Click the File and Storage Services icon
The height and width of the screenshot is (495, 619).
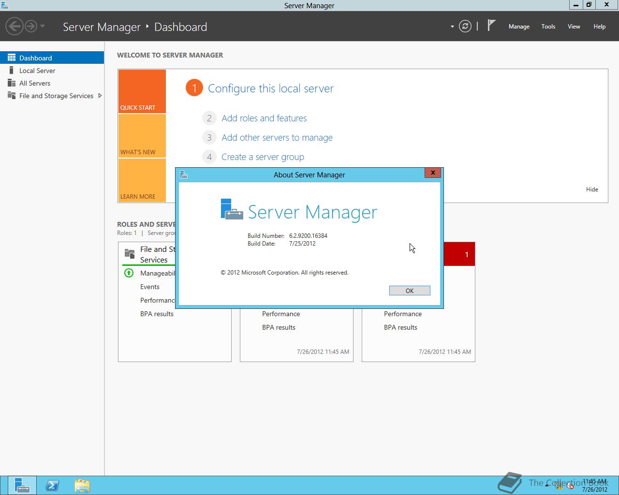pyautogui.click(x=12, y=95)
